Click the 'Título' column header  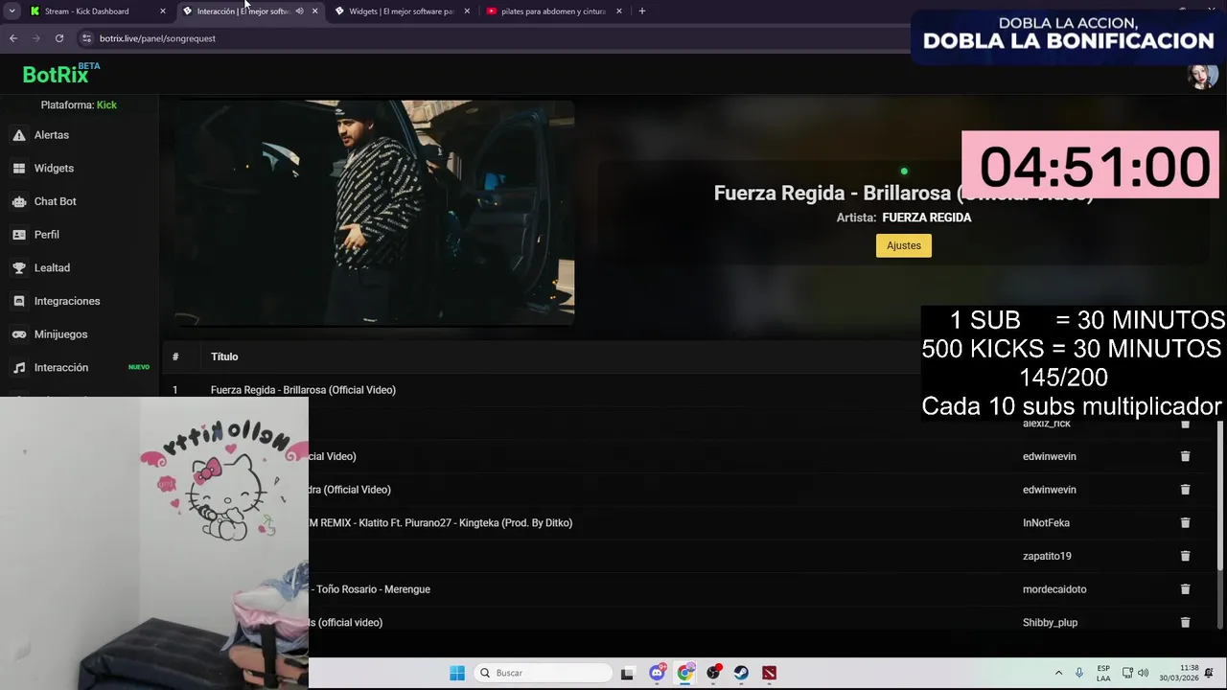click(x=224, y=356)
